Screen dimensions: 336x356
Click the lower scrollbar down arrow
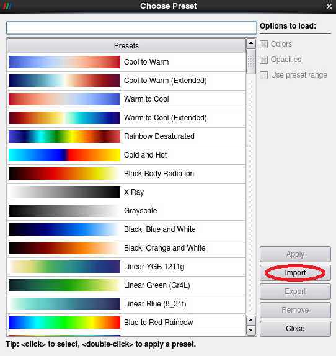(x=251, y=330)
